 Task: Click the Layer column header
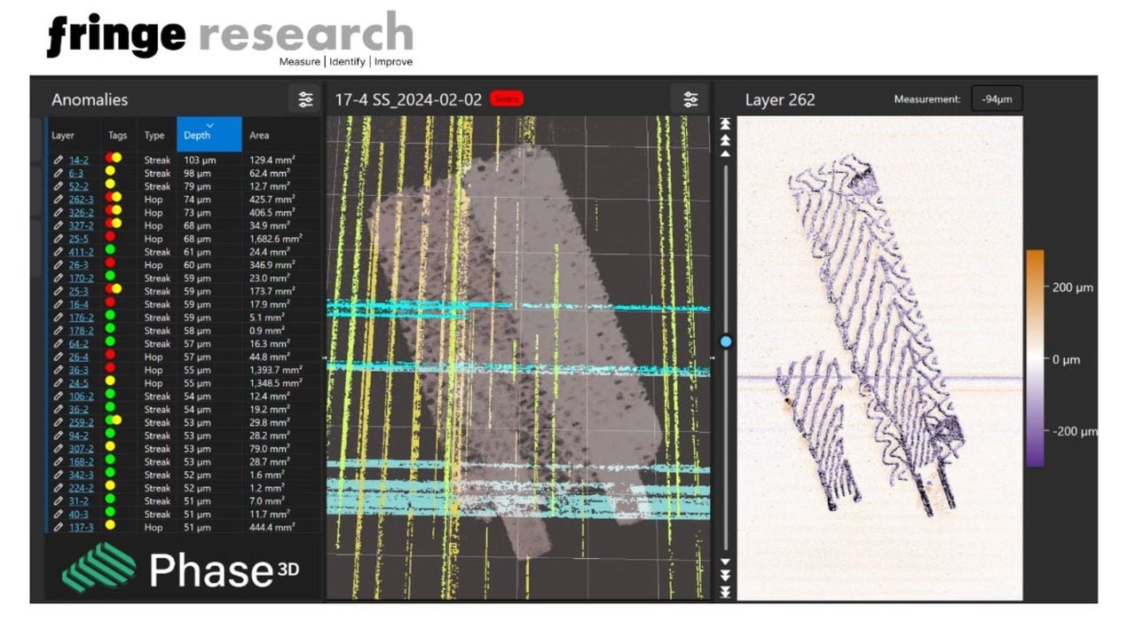(x=63, y=136)
